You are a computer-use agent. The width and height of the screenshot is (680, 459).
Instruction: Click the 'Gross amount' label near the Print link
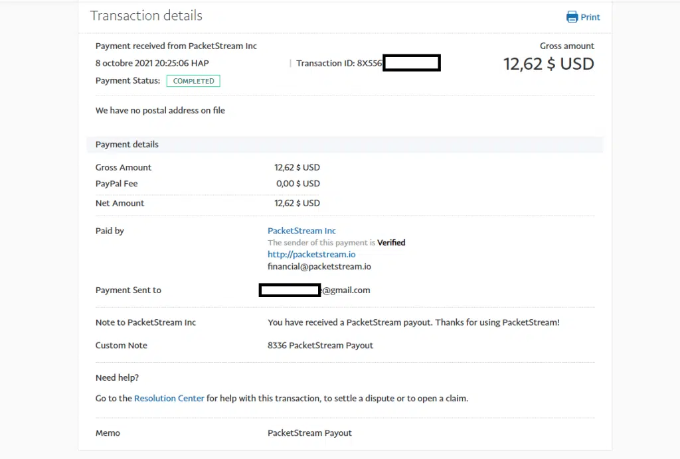(x=567, y=46)
